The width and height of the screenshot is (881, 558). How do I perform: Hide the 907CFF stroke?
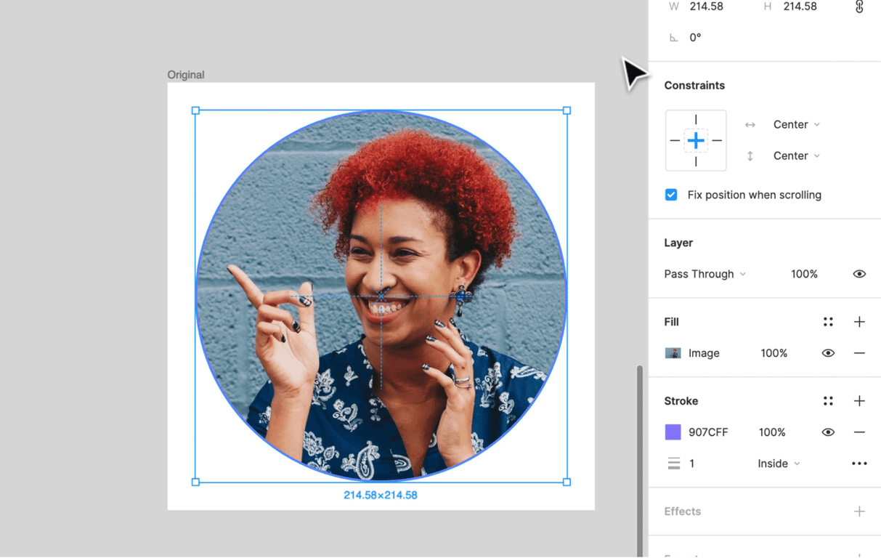(x=828, y=432)
